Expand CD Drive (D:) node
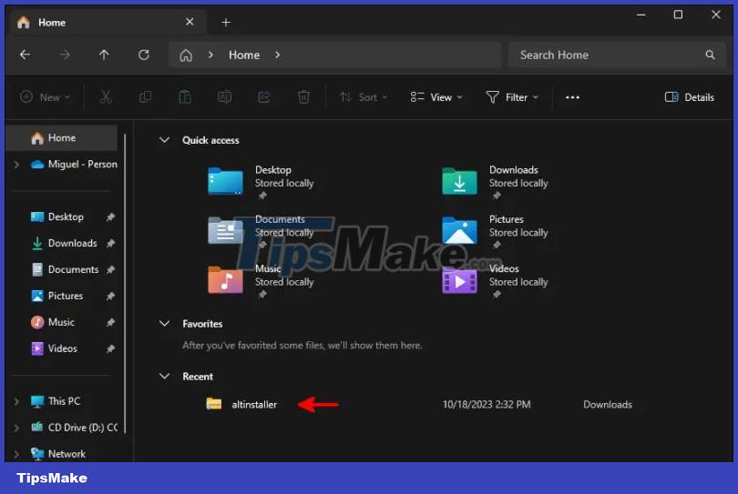Viewport: 738px width, 494px height. [16, 428]
